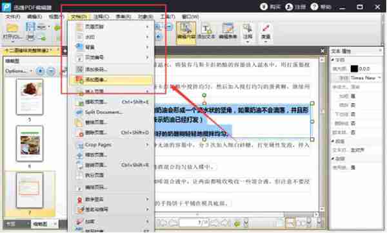Choose rotate pages entry with Ctrl+Shift+R
This screenshot has height=233, width=387.
click(111, 165)
